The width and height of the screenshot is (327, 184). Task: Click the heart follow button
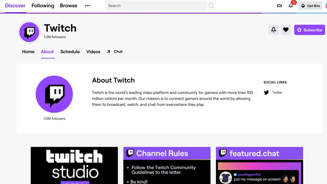(286, 30)
